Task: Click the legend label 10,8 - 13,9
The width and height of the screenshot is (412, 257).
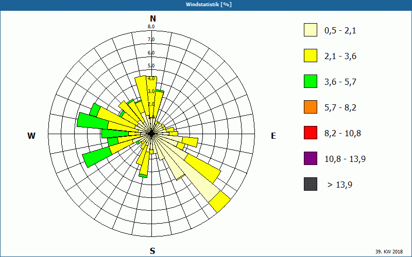Action: click(345, 159)
